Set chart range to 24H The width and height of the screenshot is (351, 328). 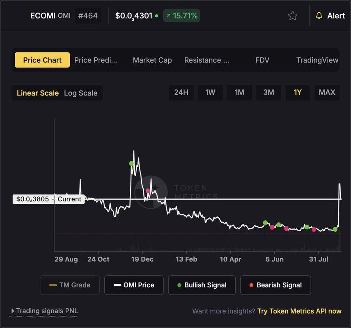[181, 92]
